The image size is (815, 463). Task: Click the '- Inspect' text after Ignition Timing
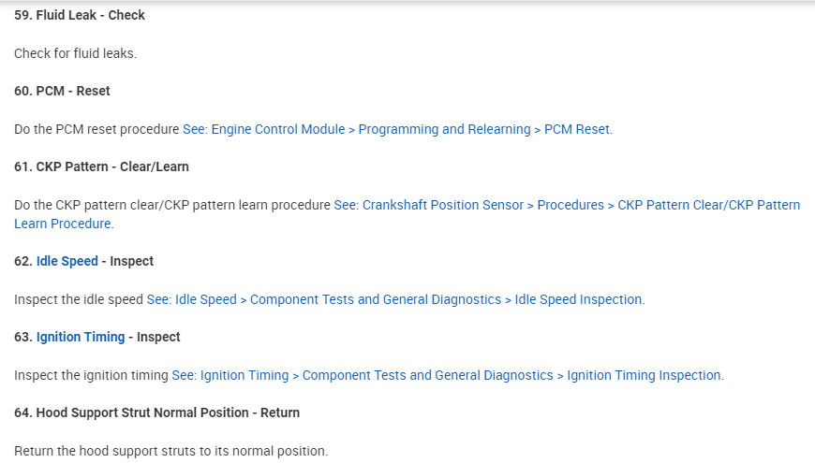[155, 337]
